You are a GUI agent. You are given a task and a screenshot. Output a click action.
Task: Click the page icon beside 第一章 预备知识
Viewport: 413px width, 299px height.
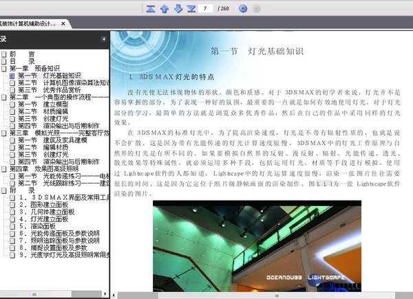(3, 69)
